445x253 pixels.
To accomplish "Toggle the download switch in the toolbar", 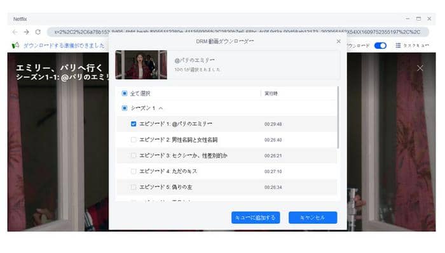I will (x=380, y=45).
